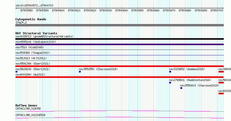Open the nsv513013 Arlt2011 variant label
This screenshot has height=121, width=231.
click(31, 58)
